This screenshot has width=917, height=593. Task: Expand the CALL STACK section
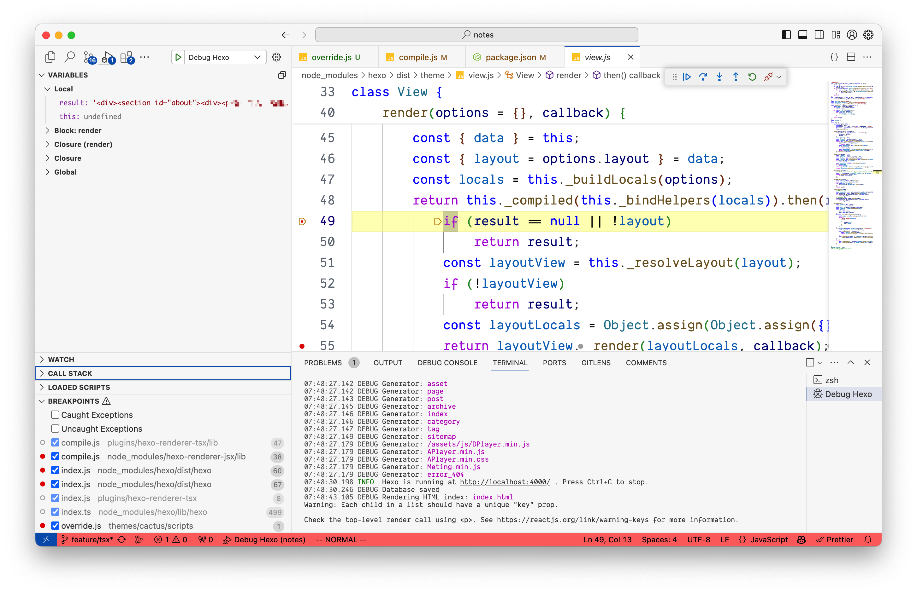[70, 373]
